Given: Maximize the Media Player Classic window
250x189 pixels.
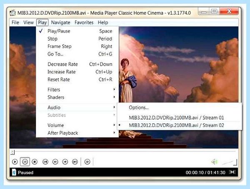Looking at the screenshot, I should click(x=214, y=11).
